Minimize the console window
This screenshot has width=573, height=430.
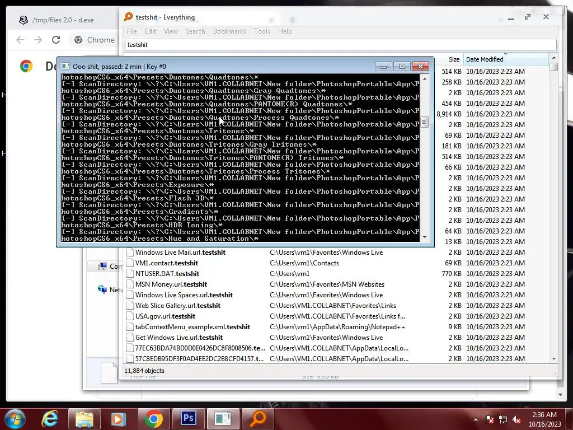[383, 66]
